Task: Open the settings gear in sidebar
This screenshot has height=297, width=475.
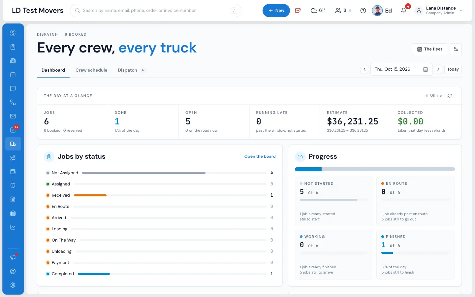Action: tap(13, 285)
